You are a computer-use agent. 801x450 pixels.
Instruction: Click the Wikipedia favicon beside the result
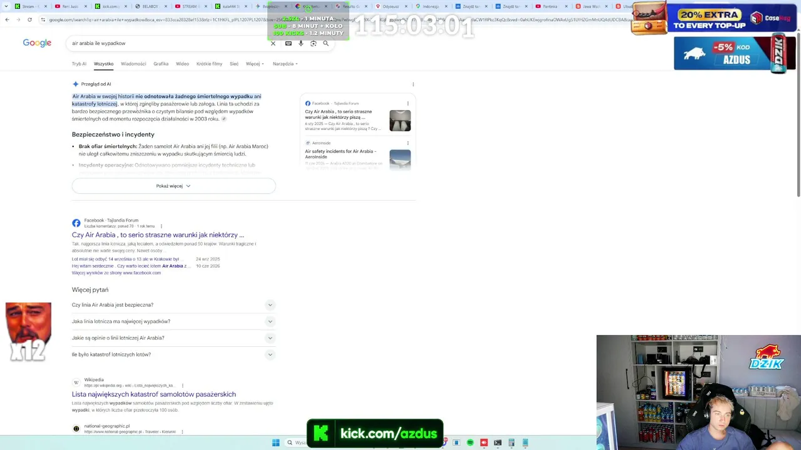(76, 382)
